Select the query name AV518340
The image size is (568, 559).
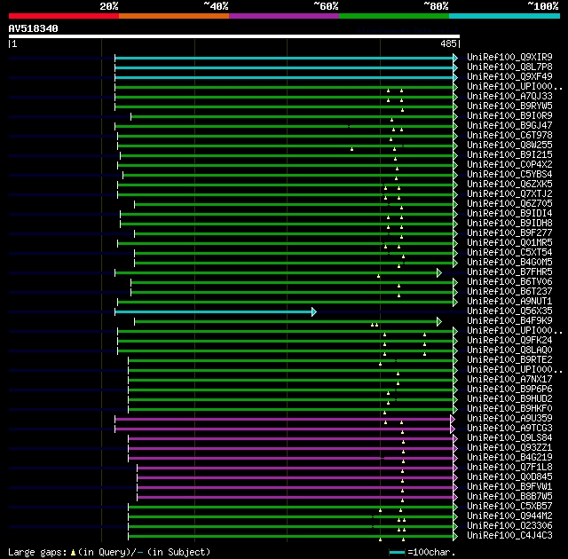(x=34, y=28)
